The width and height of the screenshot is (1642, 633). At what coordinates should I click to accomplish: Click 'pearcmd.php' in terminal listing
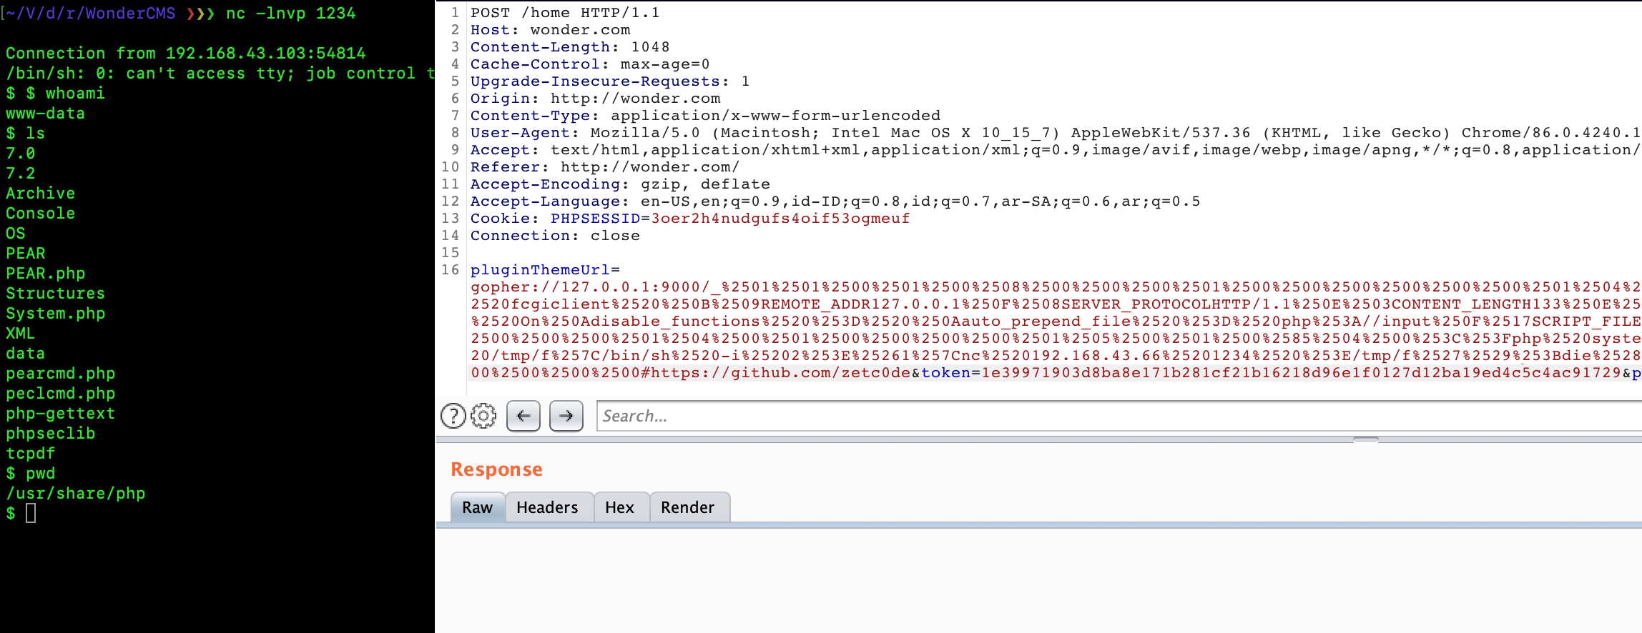61,374
